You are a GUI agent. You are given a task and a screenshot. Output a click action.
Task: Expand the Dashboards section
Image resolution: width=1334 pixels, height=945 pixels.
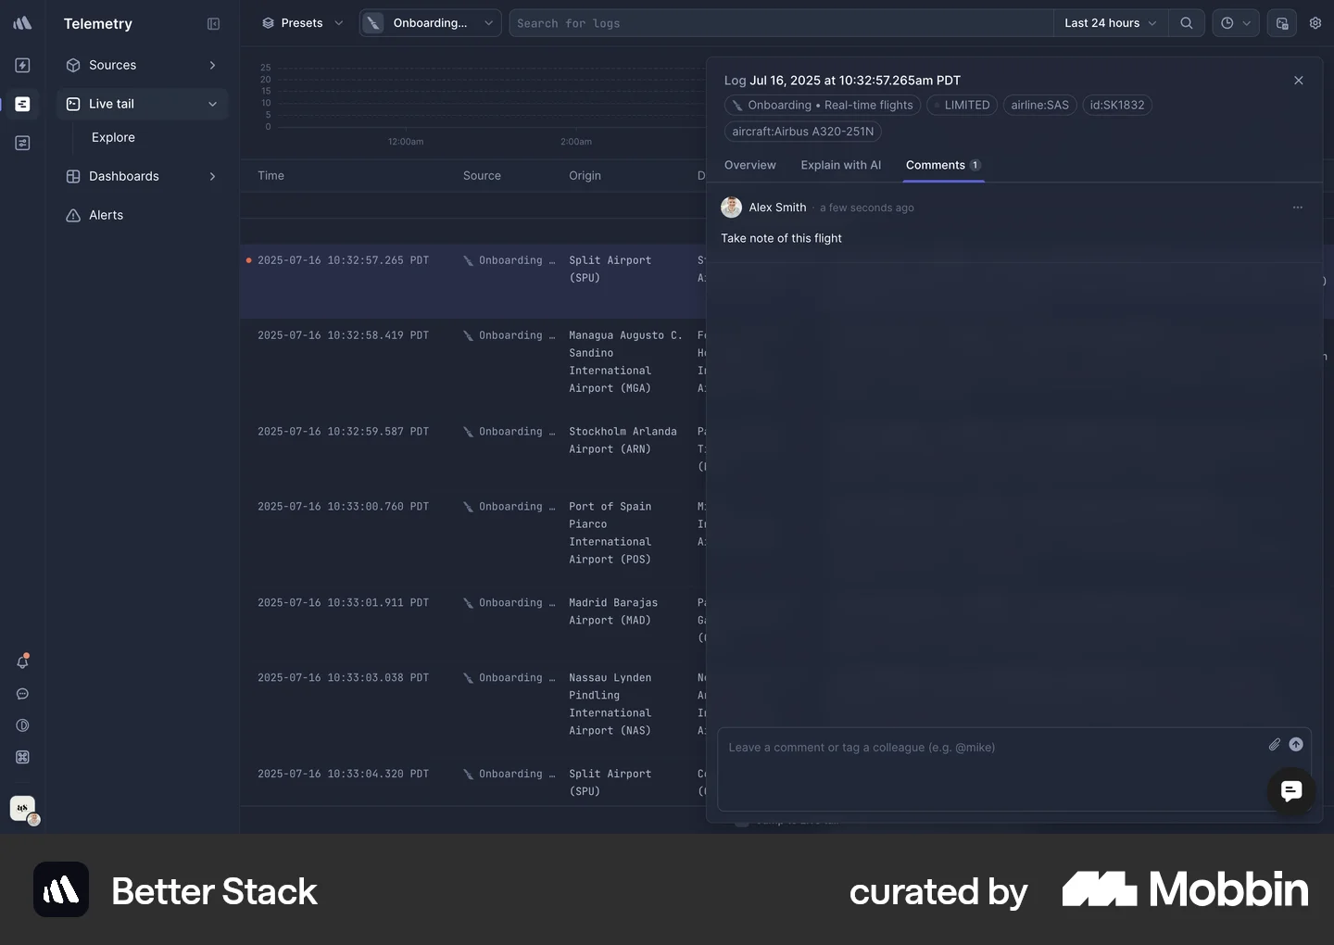(x=142, y=176)
